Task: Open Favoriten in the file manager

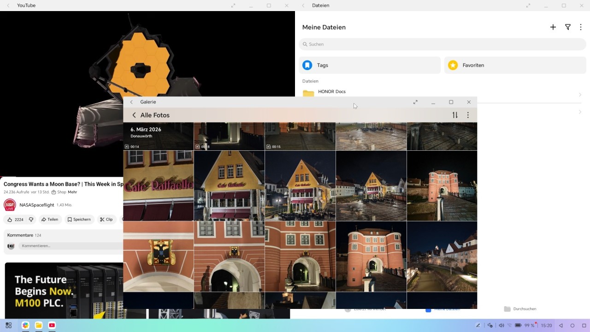Action: click(x=515, y=65)
